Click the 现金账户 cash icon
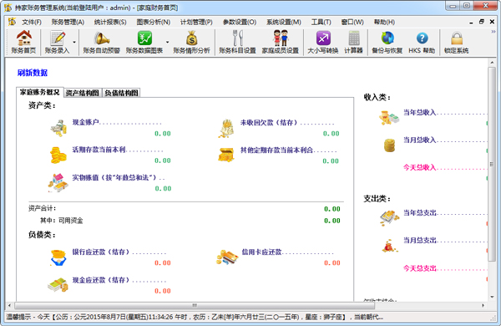Image resolution: width=501 pixels, height=326 pixels. click(58, 128)
